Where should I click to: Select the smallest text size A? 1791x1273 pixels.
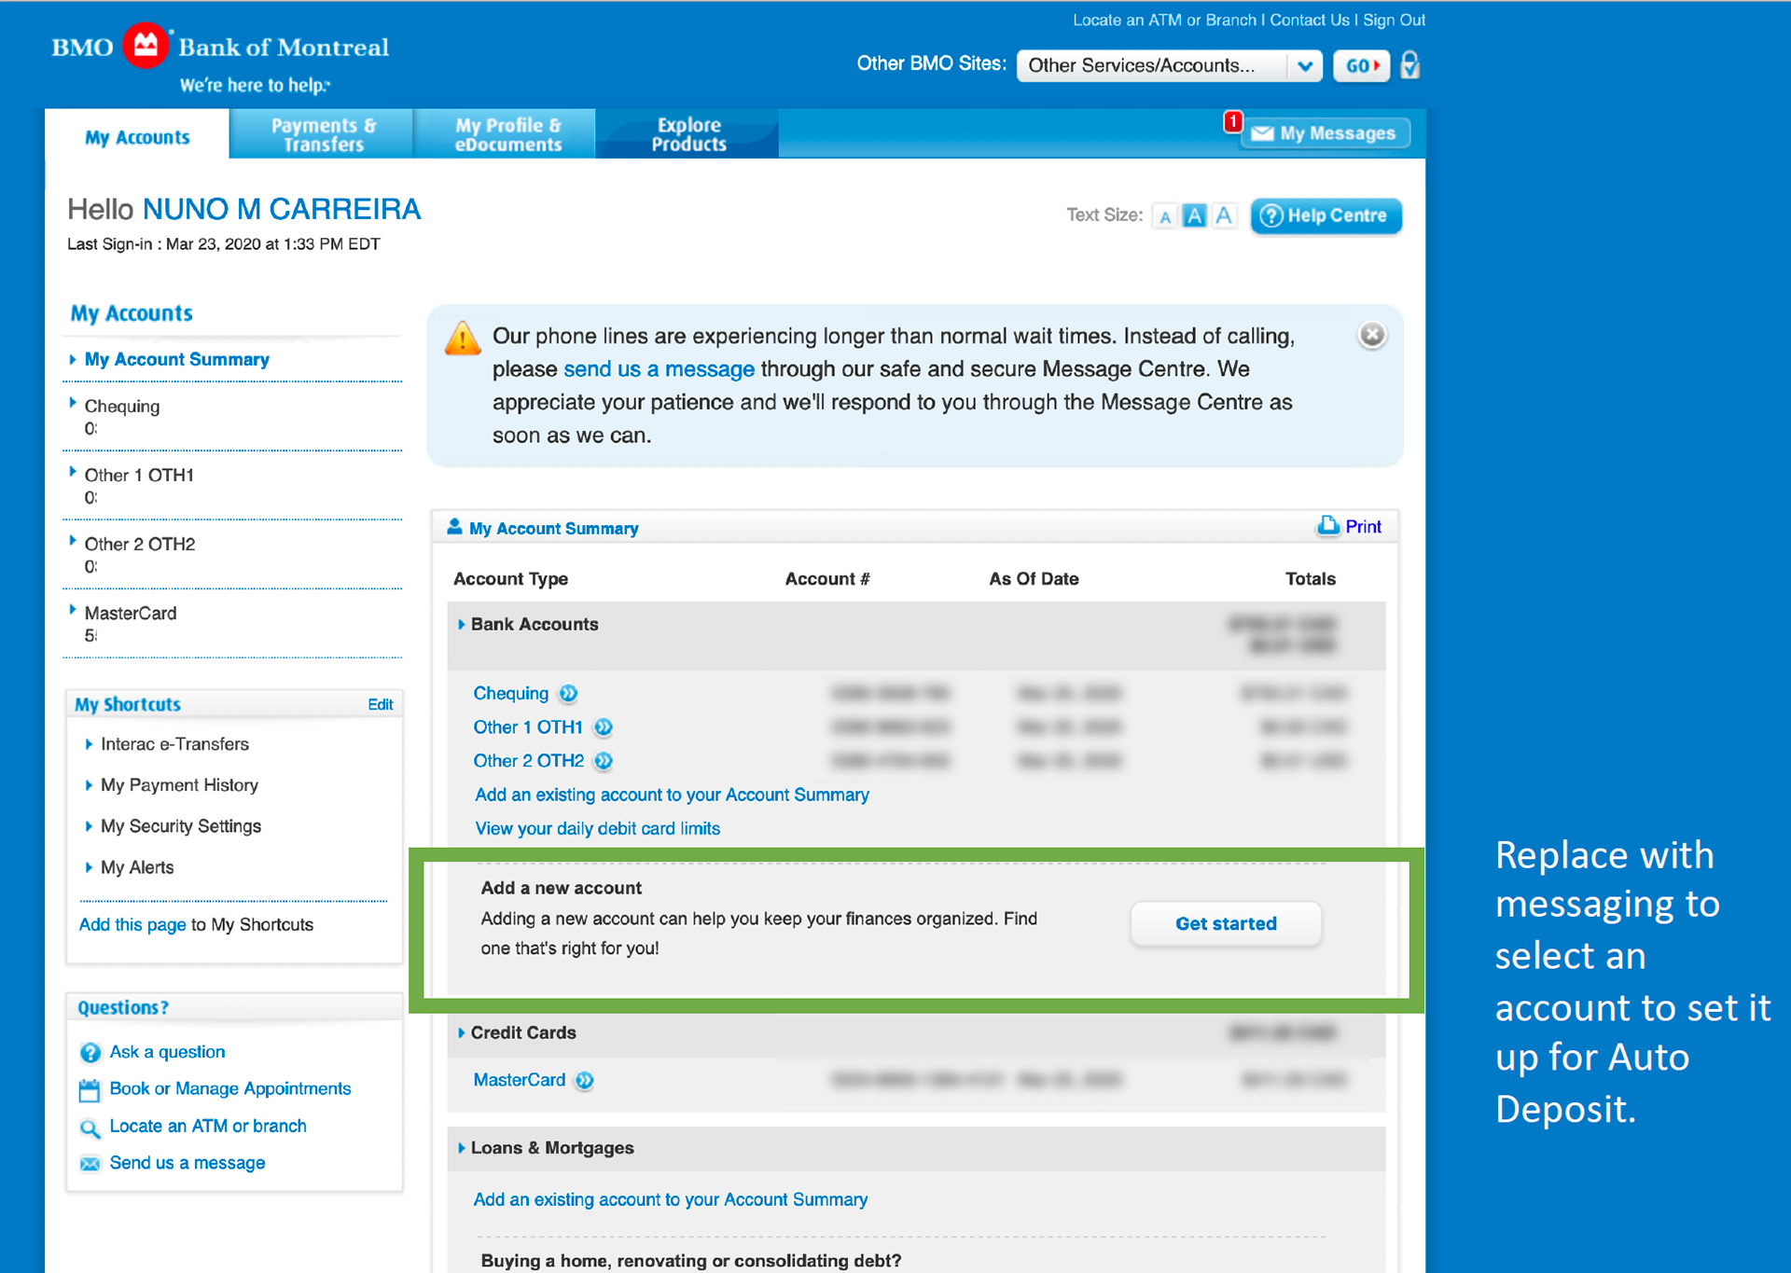[1164, 216]
